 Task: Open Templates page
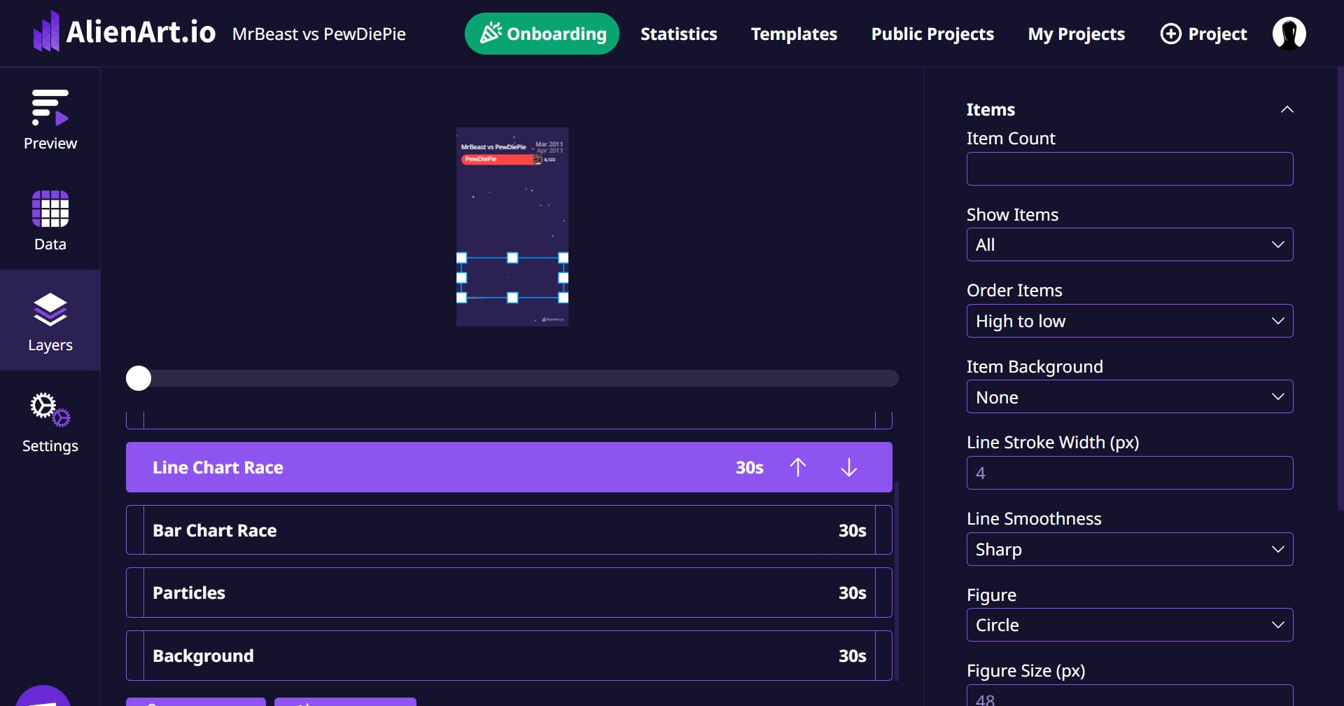pos(794,34)
